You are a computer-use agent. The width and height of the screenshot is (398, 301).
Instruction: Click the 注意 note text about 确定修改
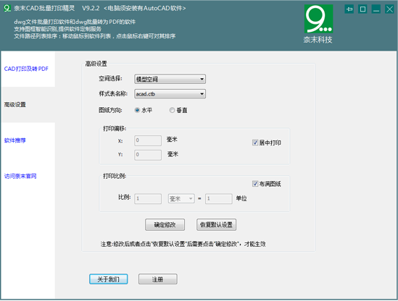click(x=183, y=245)
